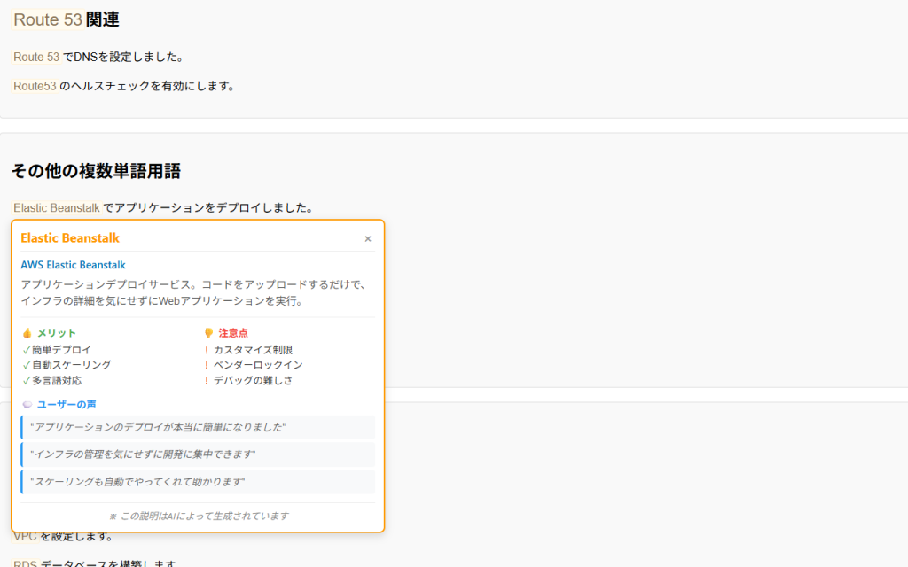Click Route53 in the ヘルスチェック sentence
The width and height of the screenshot is (908, 567).
(35, 86)
